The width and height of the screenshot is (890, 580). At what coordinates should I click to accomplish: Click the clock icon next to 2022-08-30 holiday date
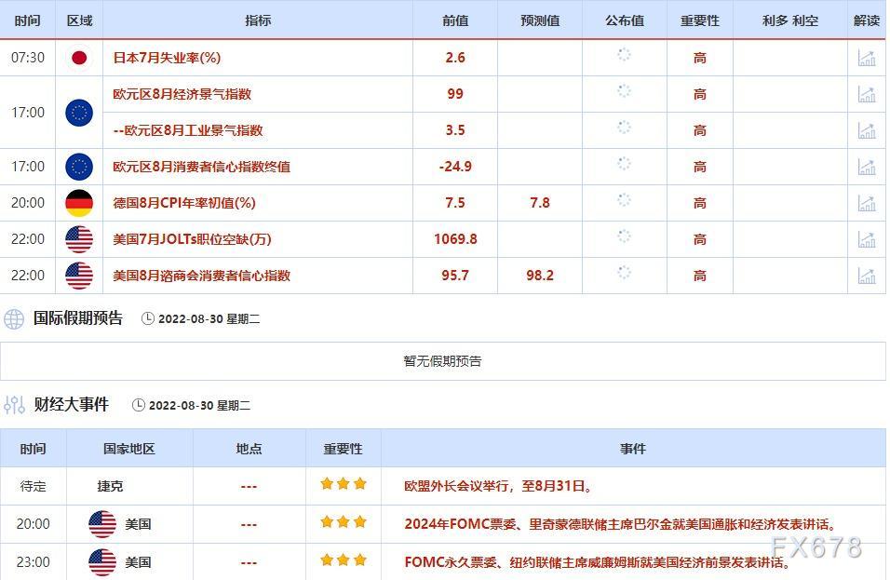[x=148, y=319]
